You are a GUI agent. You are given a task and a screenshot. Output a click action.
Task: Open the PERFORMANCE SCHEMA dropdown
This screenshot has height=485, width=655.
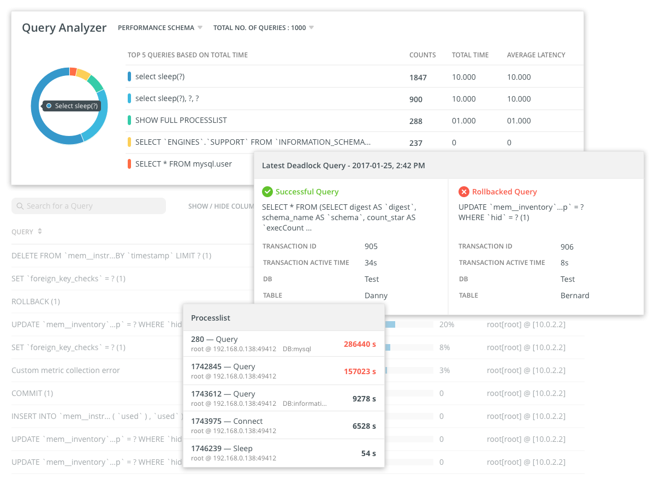coord(160,28)
